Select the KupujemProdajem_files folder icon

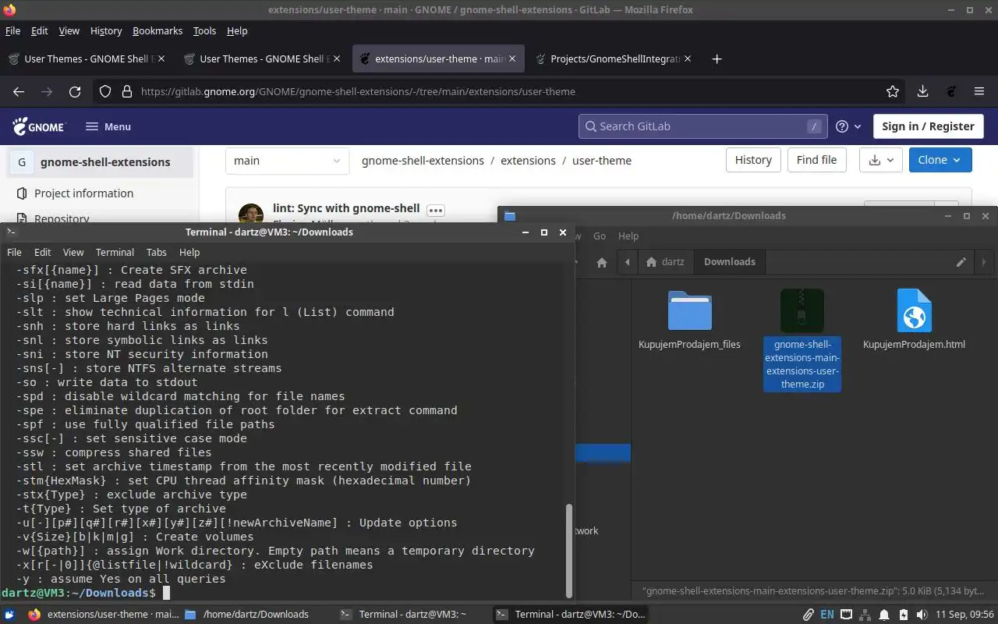689,310
